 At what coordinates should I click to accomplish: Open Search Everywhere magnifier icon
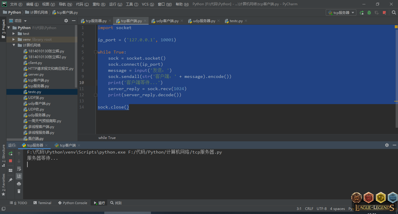click(x=394, y=13)
